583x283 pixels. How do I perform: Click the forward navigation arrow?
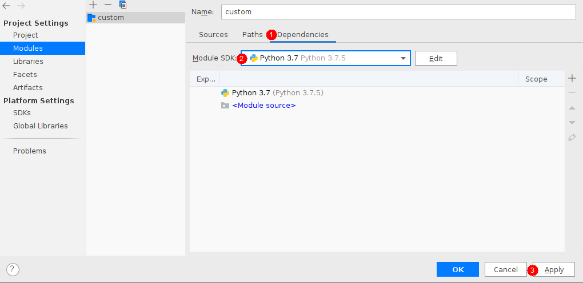click(x=21, y=6)
